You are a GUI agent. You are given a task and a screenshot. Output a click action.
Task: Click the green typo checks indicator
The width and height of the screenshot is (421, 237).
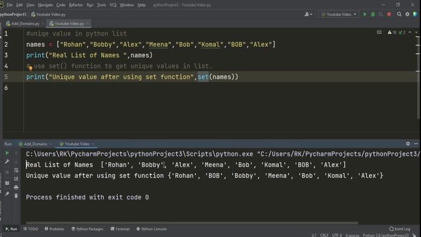tap(402, 32)
